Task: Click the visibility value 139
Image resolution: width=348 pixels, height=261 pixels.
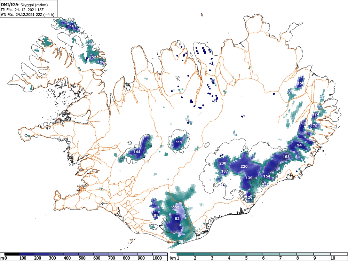Action: [249, 178]
